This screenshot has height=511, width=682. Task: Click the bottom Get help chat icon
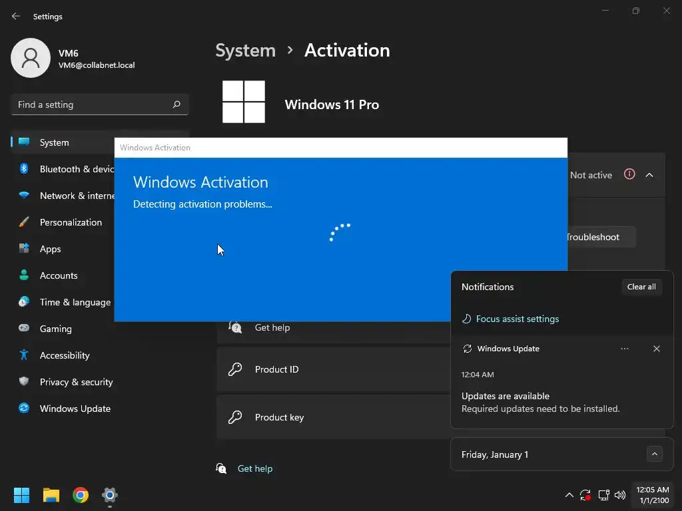[x=221, y=468]
